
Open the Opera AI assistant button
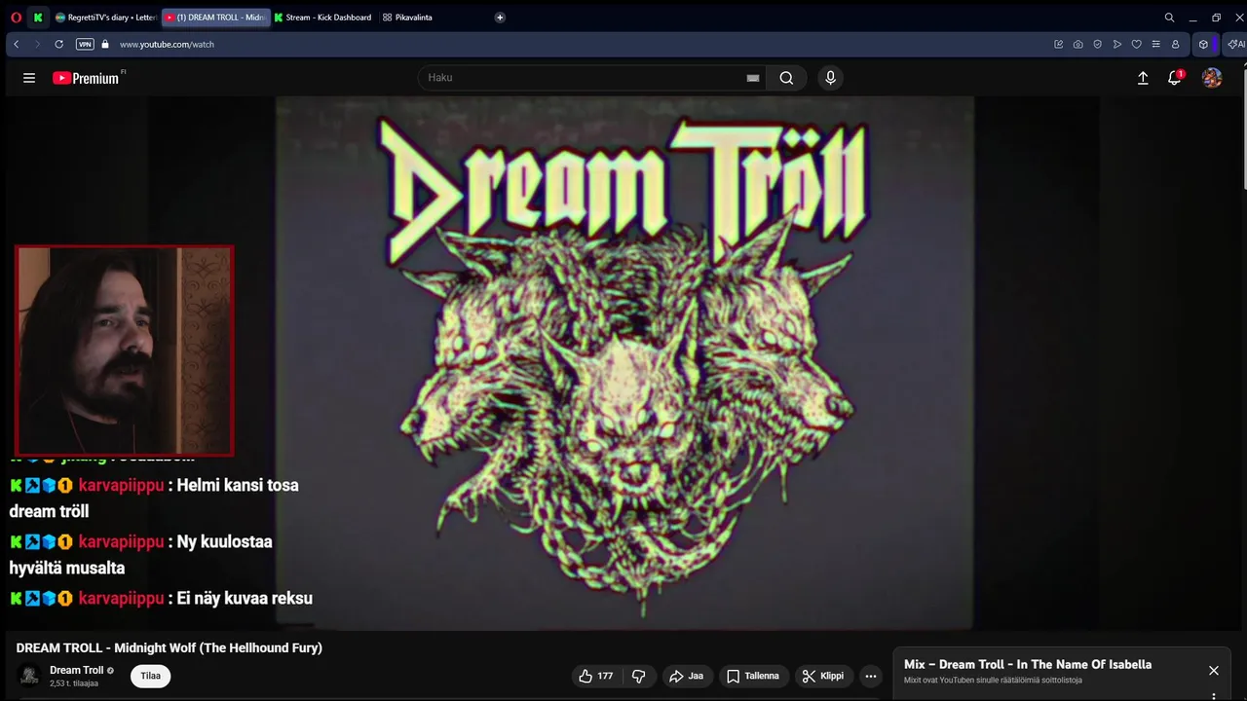[1236, 44]
